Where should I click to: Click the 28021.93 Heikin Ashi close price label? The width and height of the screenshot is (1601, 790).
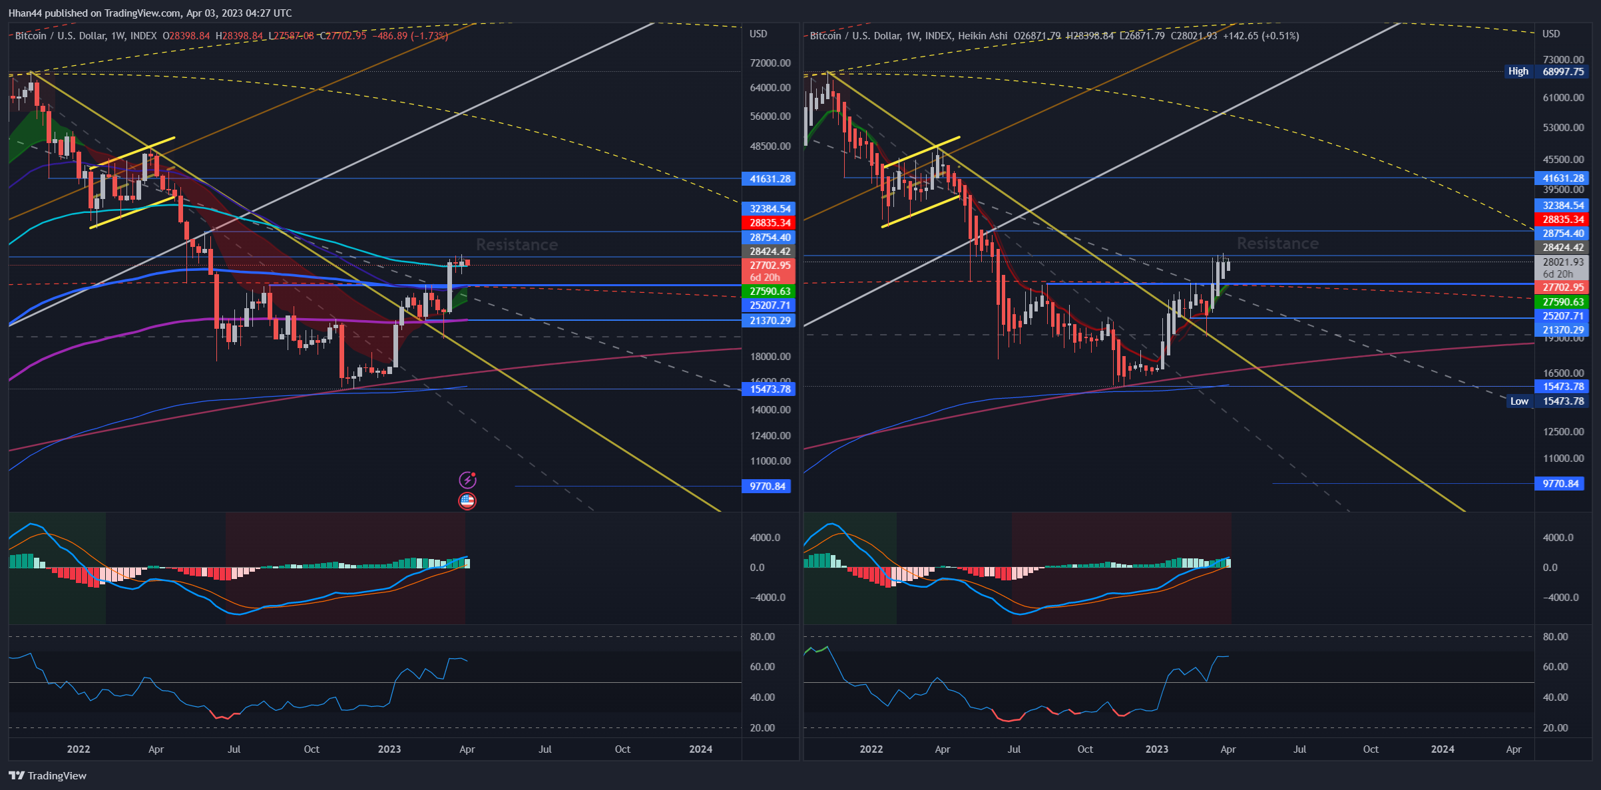[1562, 262]
